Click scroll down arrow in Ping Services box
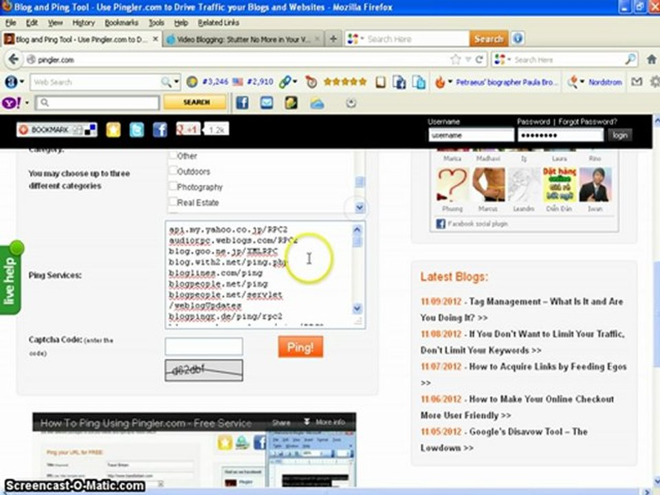 [x=357, y=309]
